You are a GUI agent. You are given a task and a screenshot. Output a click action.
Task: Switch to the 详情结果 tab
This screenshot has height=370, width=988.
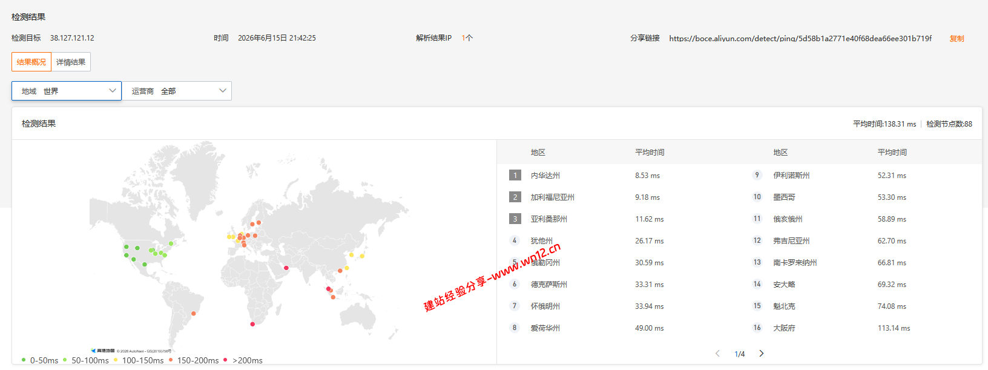tap(71, 62)
